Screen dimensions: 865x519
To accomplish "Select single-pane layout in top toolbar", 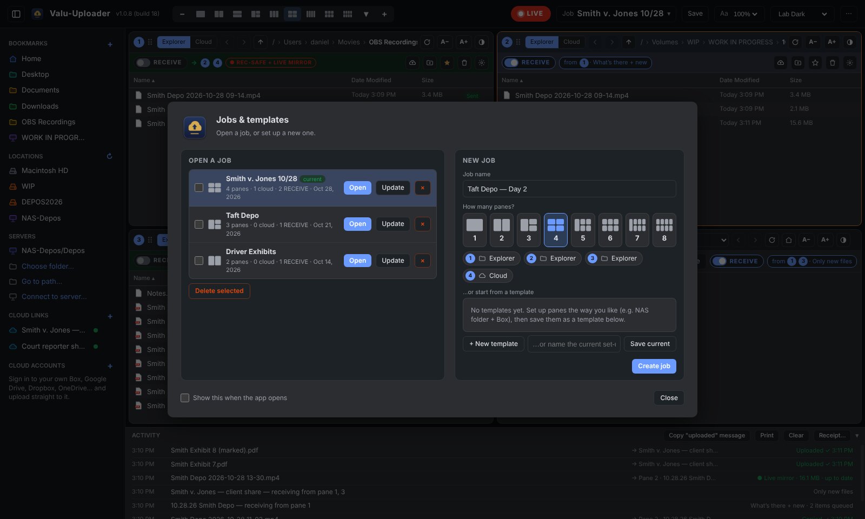I will [201, 14].
